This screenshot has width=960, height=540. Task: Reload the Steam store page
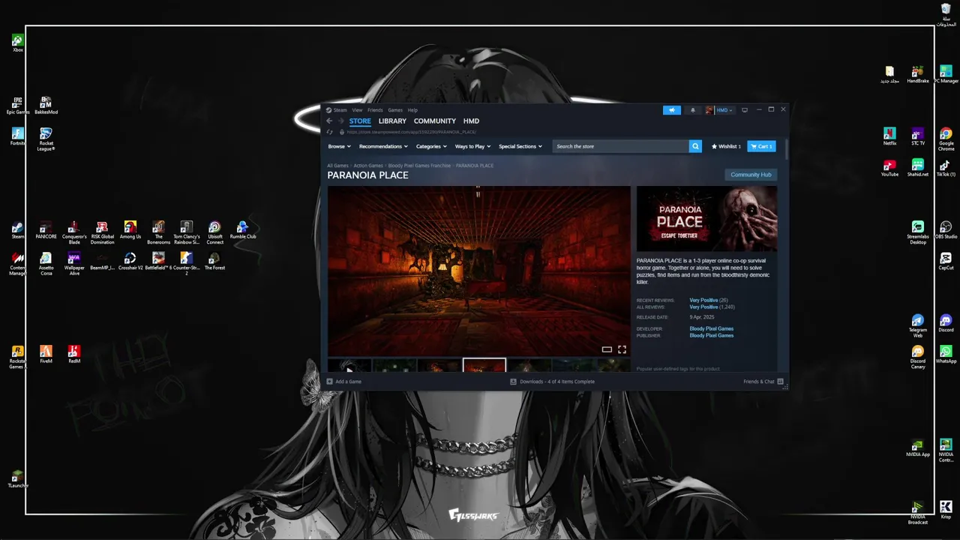click(330, 132)
